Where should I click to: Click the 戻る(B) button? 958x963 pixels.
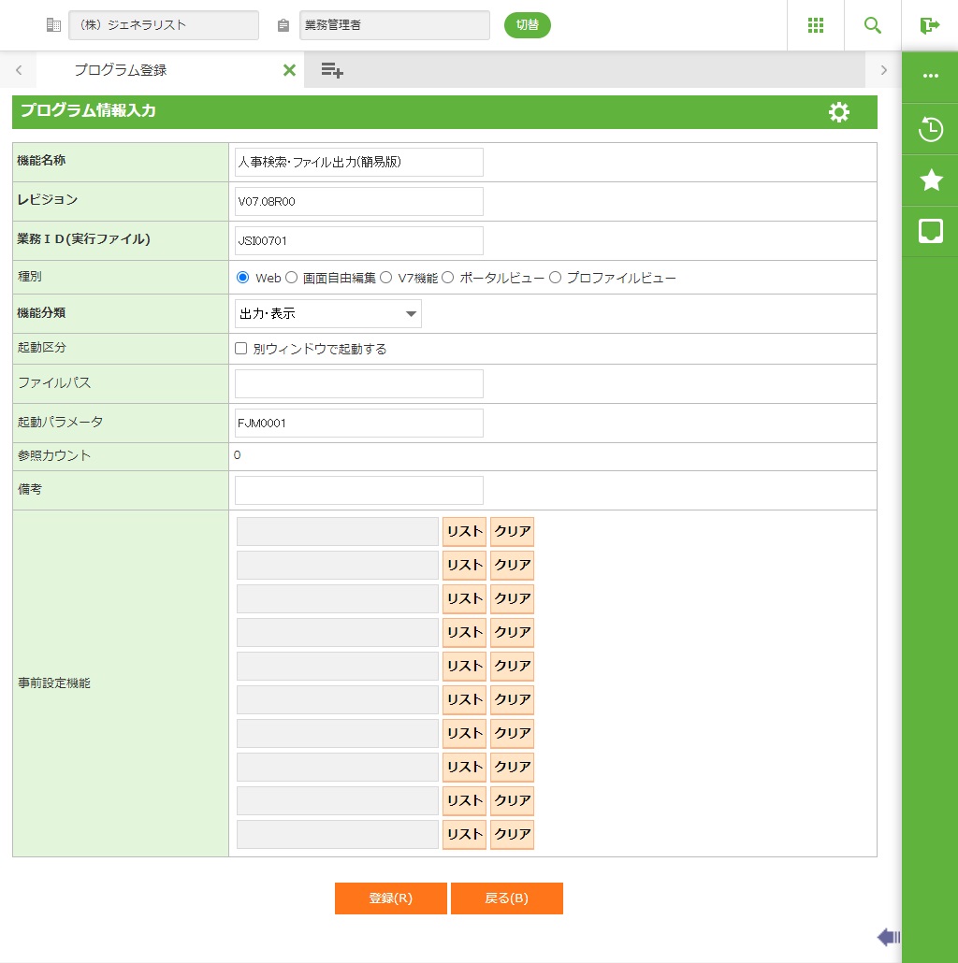click(506, 898)
